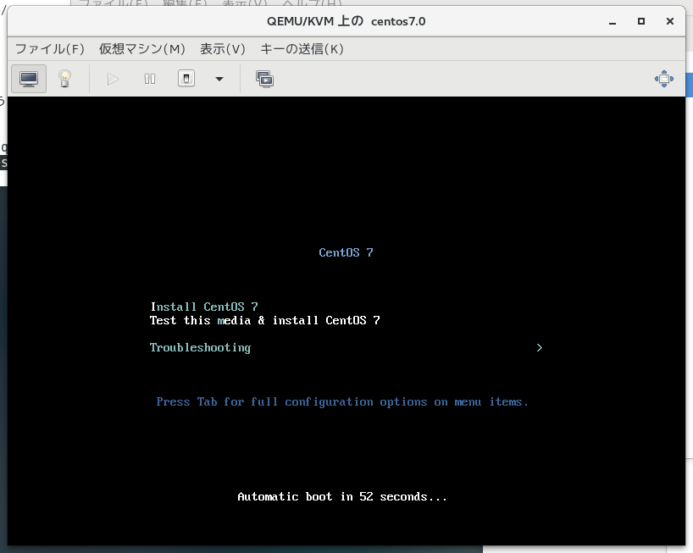
Task: Power on the virtual machine
Action: coord(114,79)
